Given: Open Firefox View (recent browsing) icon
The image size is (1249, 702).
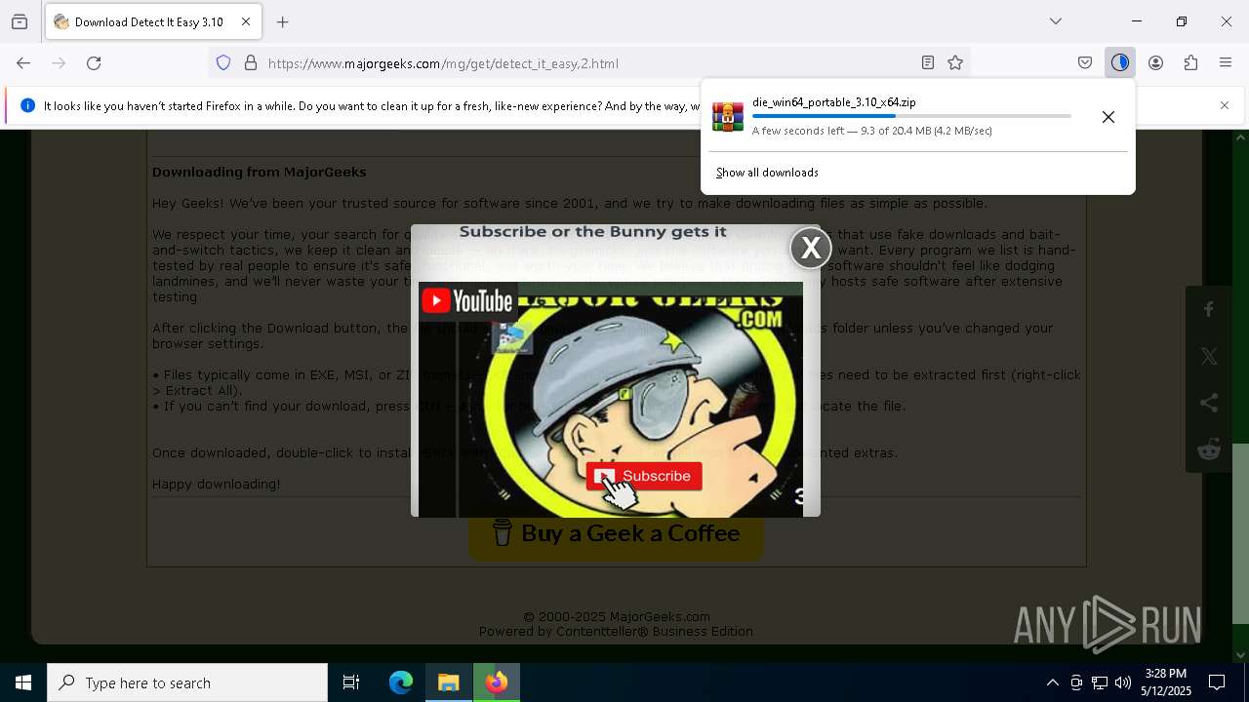Looking at the screenshot, I should [x=20, y=21].
